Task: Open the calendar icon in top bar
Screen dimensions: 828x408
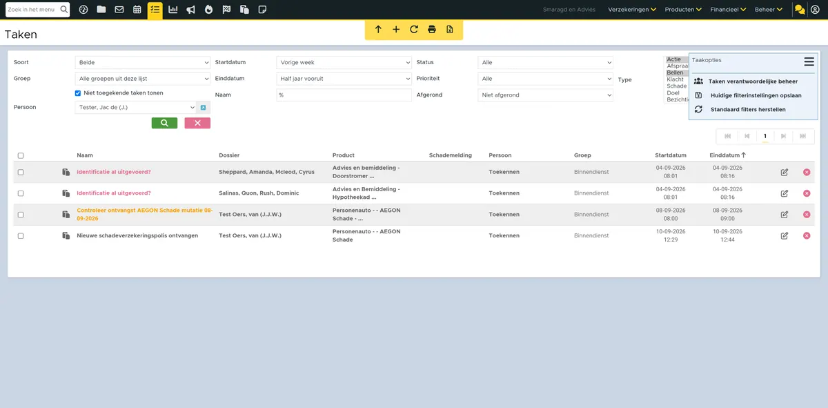Action: coord(137,10)
